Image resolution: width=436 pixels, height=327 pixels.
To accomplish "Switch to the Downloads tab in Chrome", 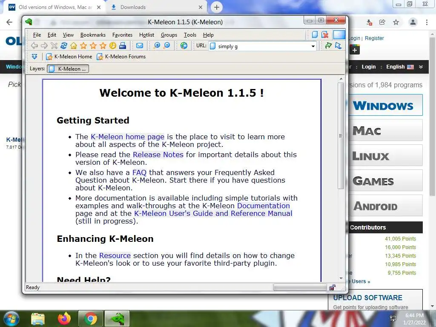I will pos(157,7).
